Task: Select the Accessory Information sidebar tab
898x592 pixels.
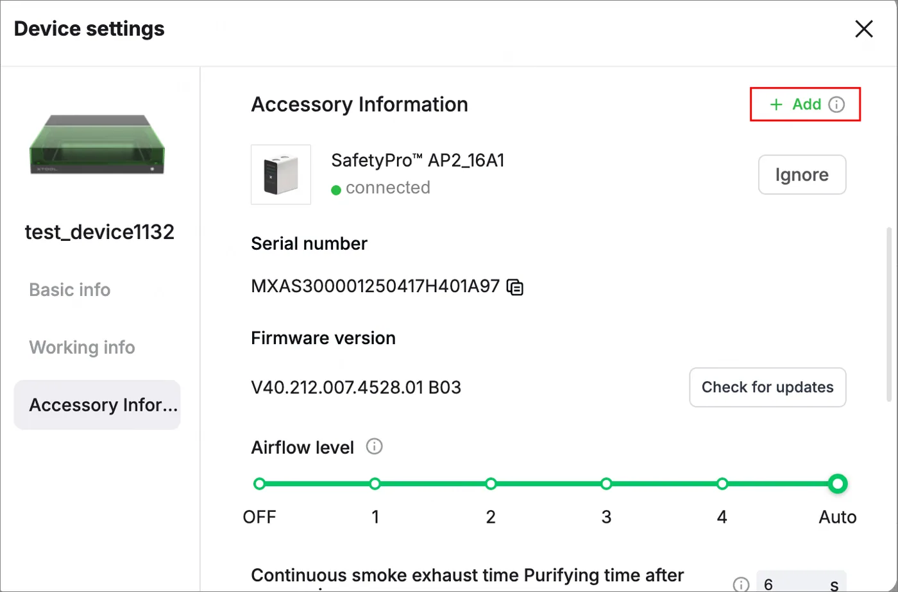Action: click(97, 405)
